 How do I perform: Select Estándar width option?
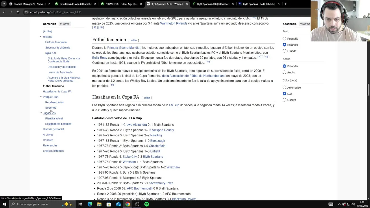coord(284,66)
